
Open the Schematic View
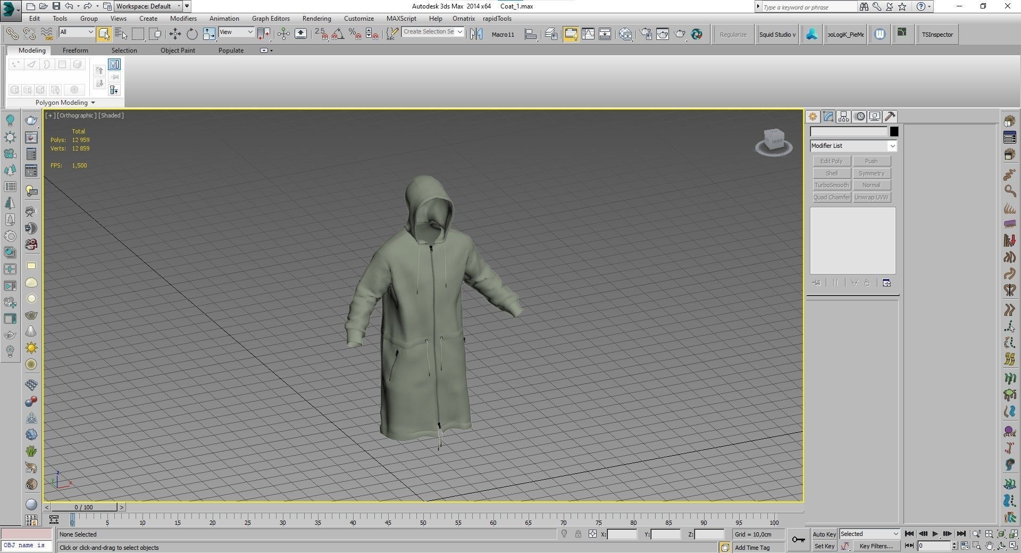[x=605, y=34]
